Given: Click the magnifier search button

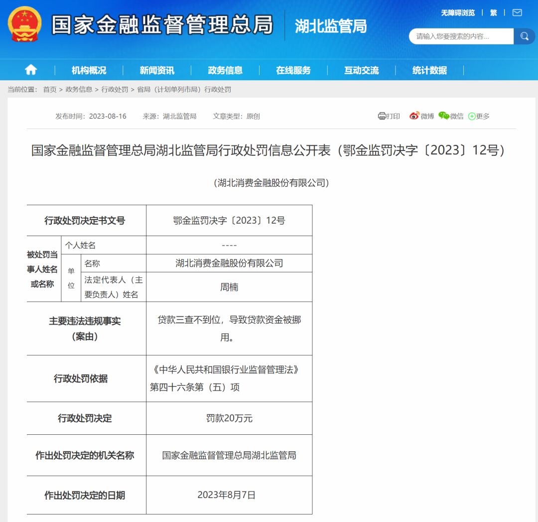Looking at the screenshot, I should [x=524, y=36].
